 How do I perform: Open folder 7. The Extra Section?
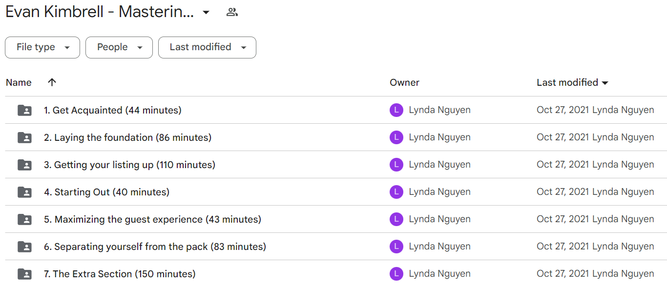click(x=120, y=274)
